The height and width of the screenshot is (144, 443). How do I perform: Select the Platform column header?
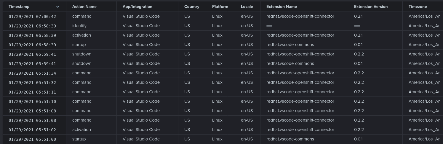click(220, 6)
